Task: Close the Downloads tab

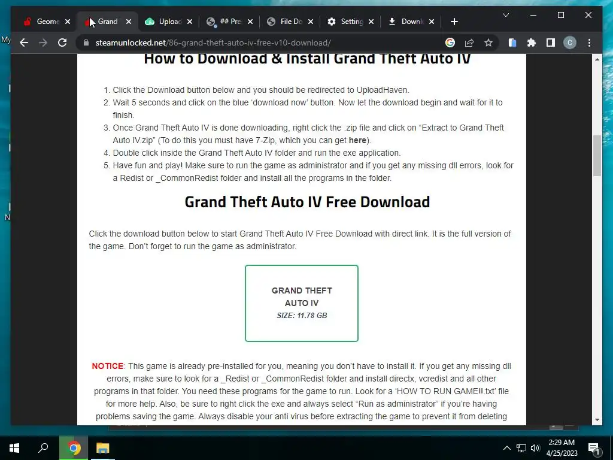Action: (x=432, y=22)
